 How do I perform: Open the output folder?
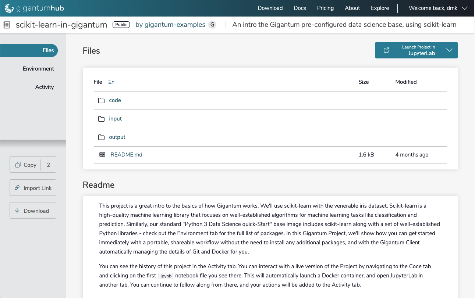pos(117,137)
